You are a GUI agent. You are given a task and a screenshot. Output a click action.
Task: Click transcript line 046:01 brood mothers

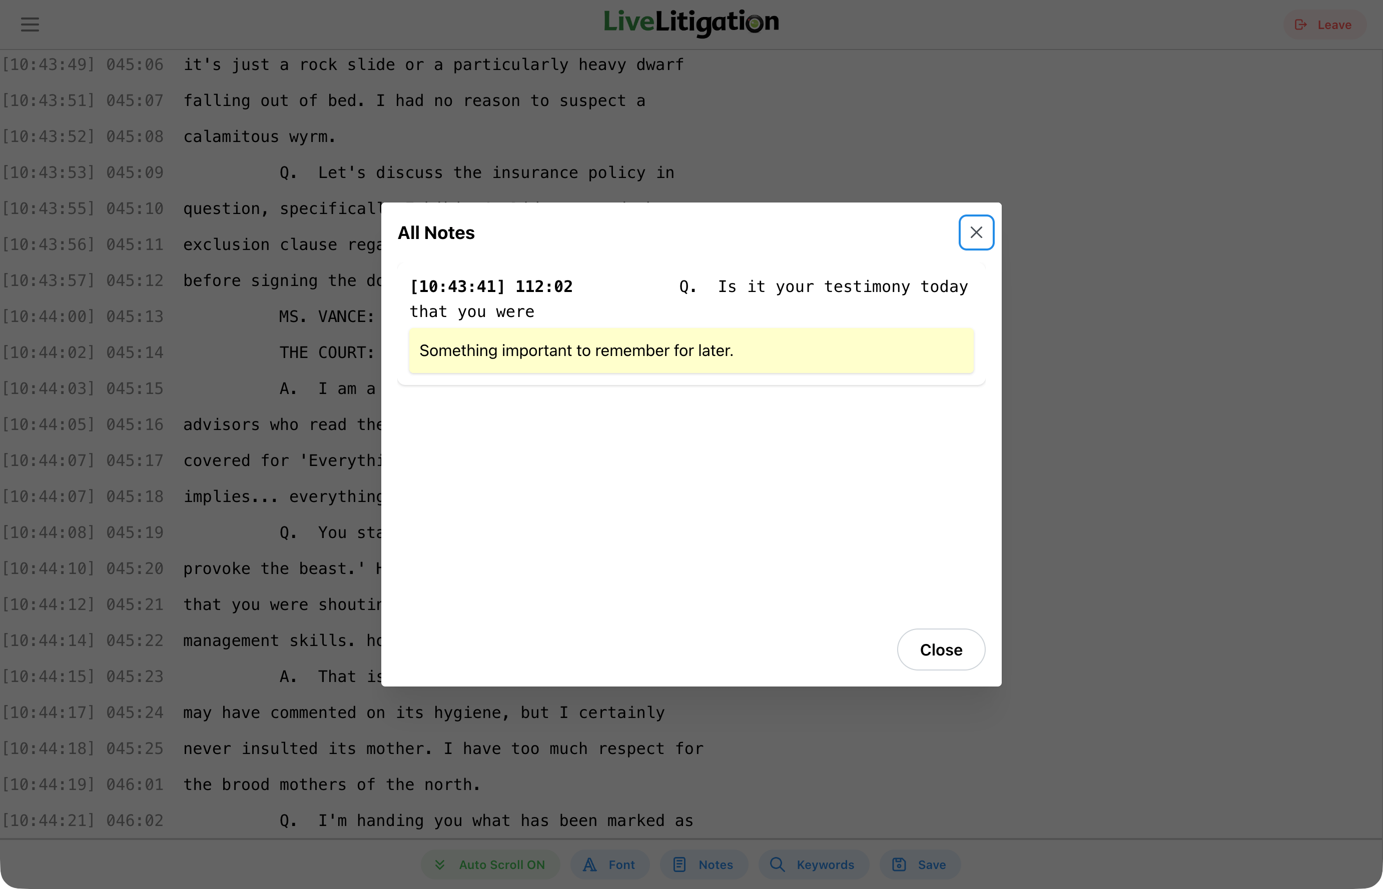coord(332,784)
